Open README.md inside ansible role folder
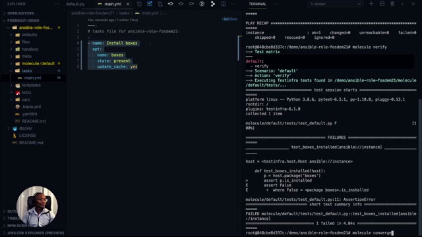This screenshot has height=237, width=422. coord(34,121)
